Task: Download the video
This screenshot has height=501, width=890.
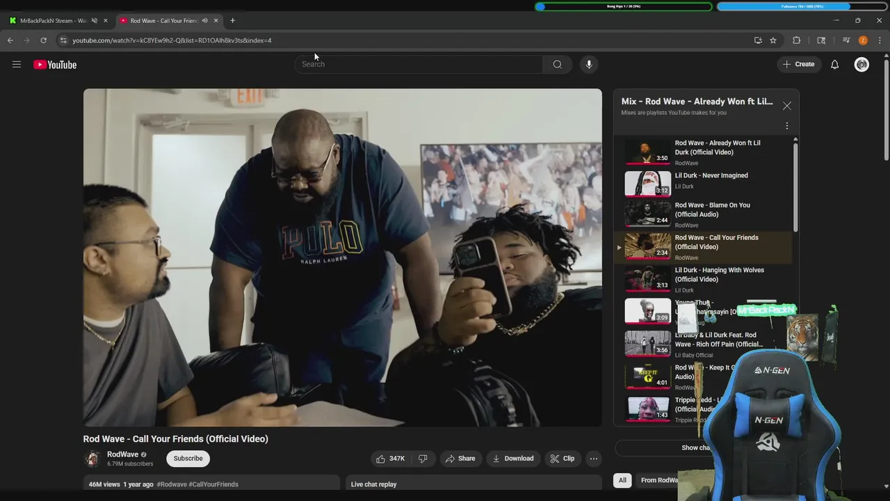Action: point(513,459)
